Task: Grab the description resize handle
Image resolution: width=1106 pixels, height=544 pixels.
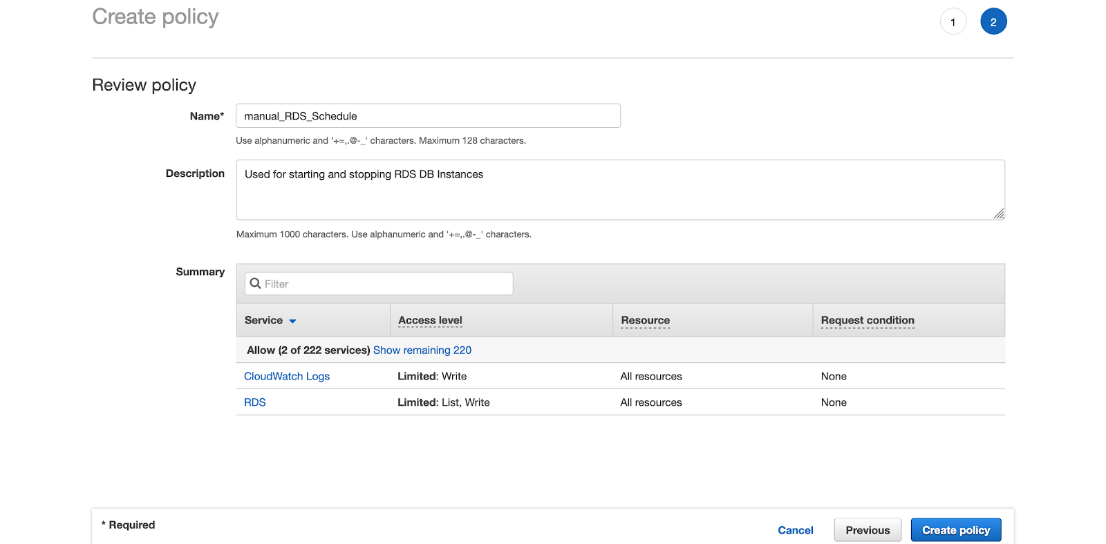Action: tap(999, 214)
